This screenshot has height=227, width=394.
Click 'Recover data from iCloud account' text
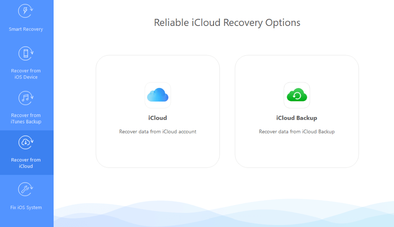[158, 132]
